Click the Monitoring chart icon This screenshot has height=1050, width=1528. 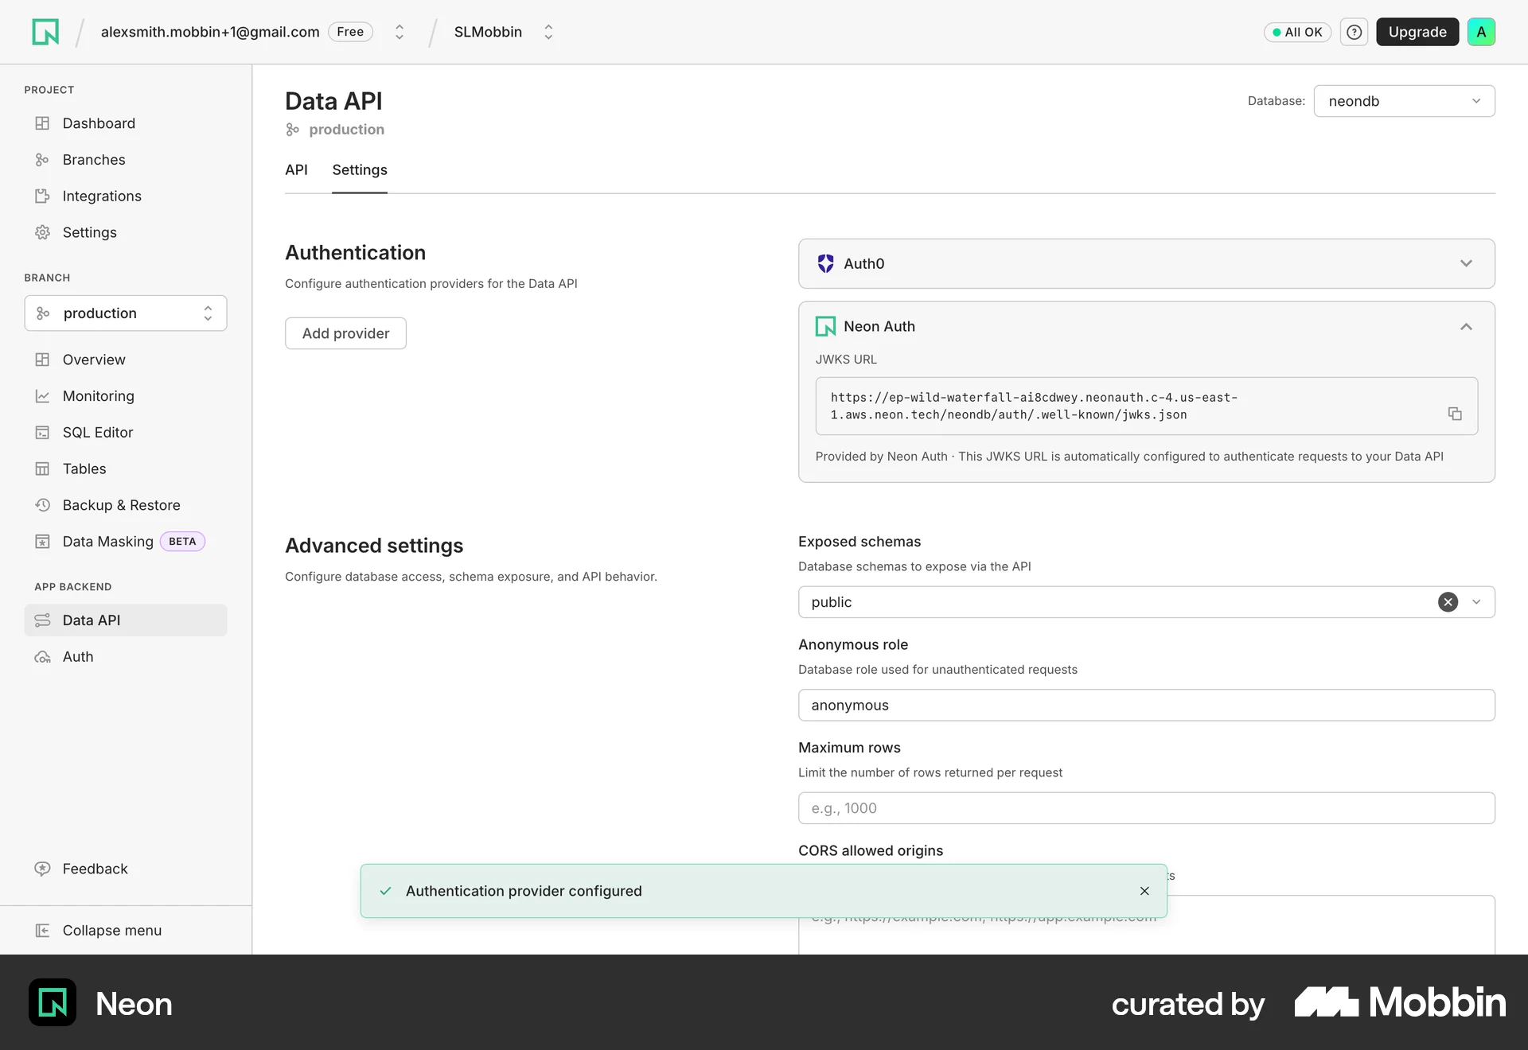click(x=42, y=396)
